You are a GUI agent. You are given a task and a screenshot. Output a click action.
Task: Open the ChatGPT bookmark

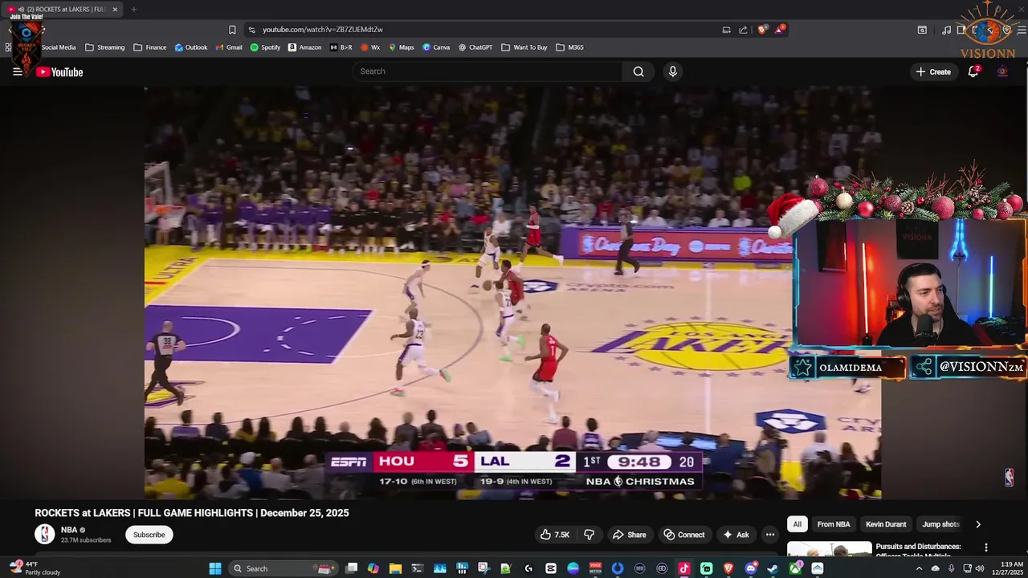click(x=475, y=47)
